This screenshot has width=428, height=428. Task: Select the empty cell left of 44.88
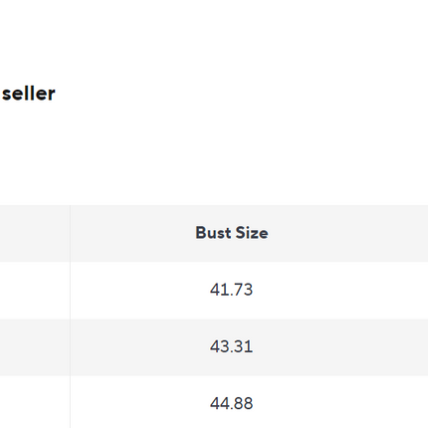coord(35,402)
